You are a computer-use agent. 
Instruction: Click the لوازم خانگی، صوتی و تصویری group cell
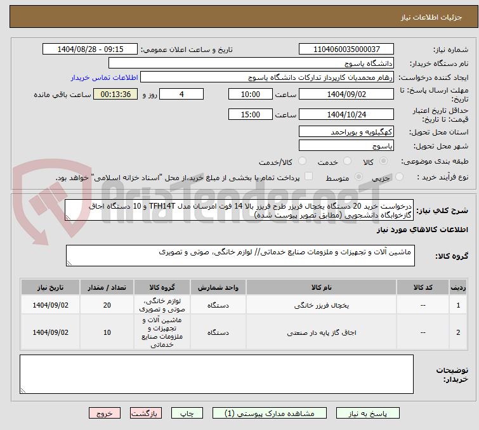click(162, 305)
